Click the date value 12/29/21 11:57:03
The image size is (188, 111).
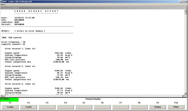tap(24, 18)
